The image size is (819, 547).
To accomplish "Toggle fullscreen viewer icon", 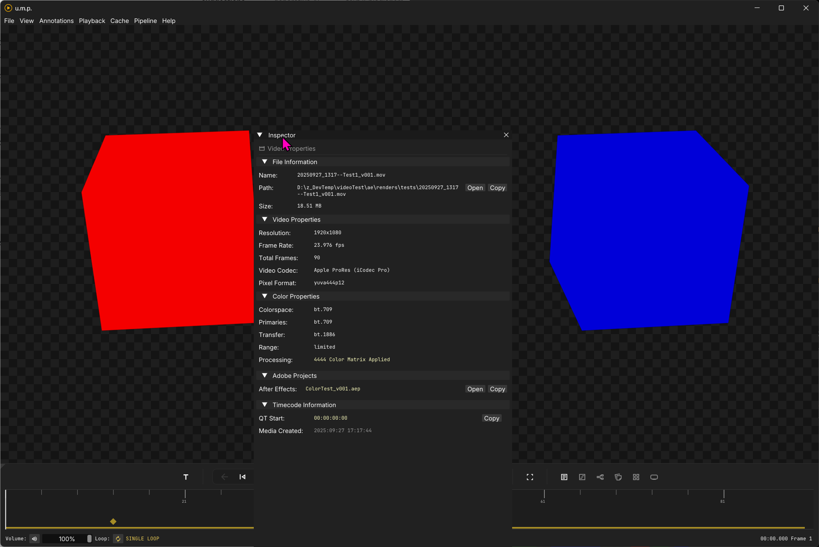I will 530,477.
